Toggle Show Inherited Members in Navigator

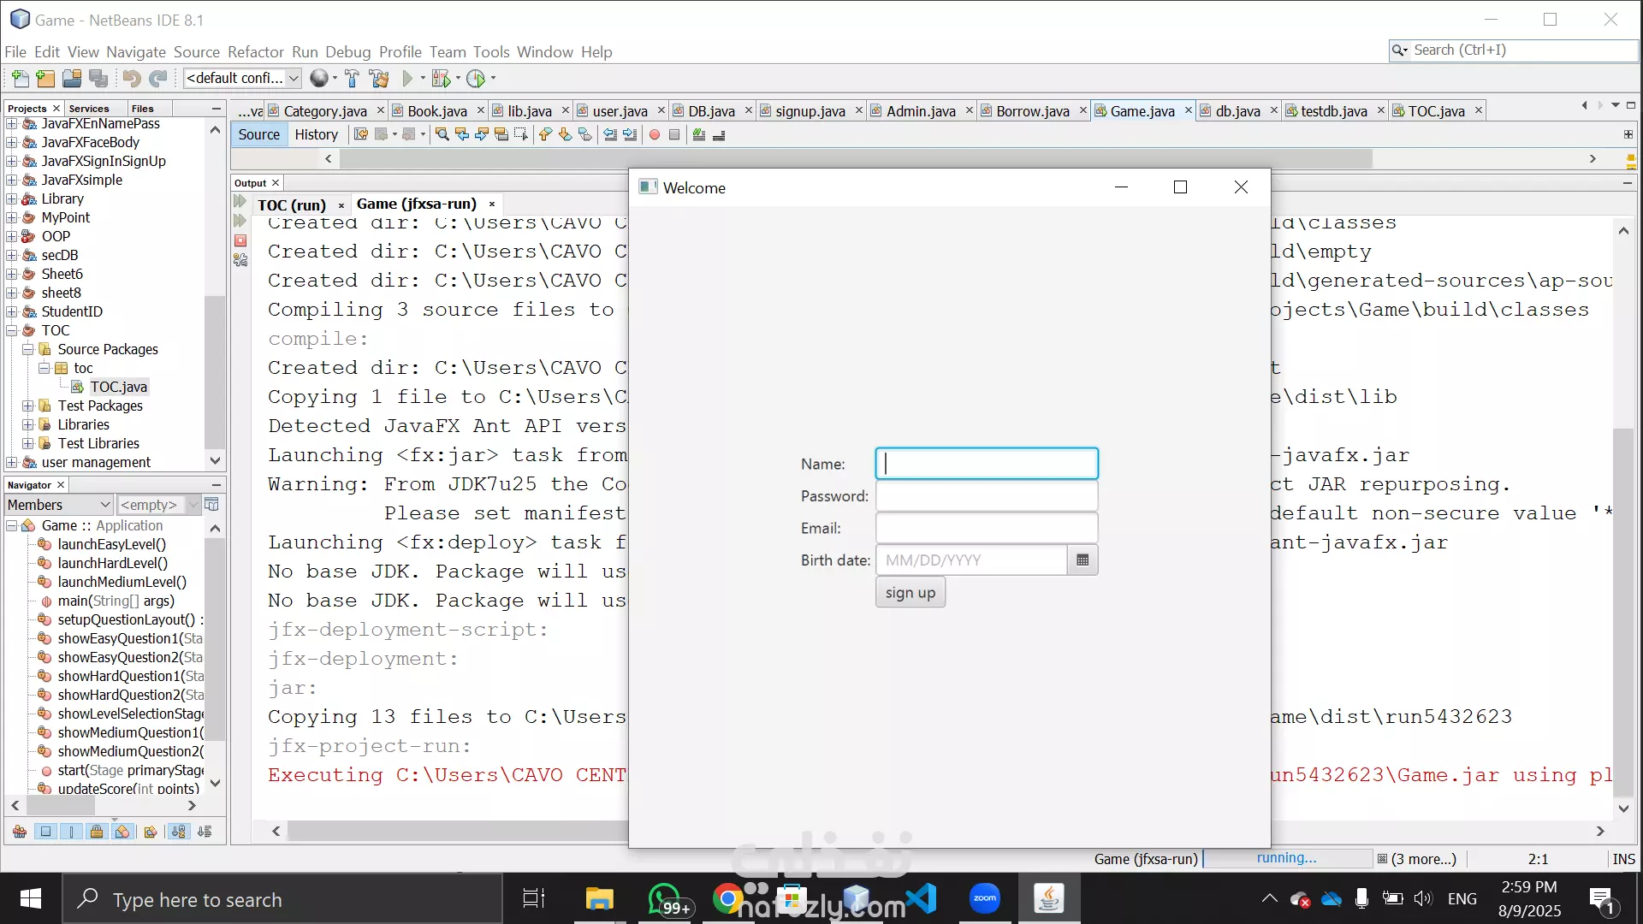click(x=20, y=832)
